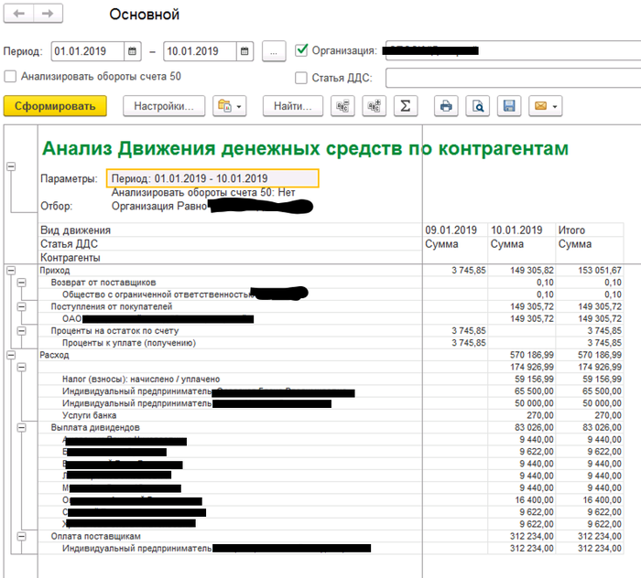Click the Сформировать button
This screenshot has height=578, width=641.
point(55,106)
